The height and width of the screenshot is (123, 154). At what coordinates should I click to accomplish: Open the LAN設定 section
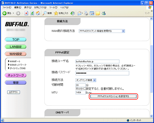[x=16, y=47]
